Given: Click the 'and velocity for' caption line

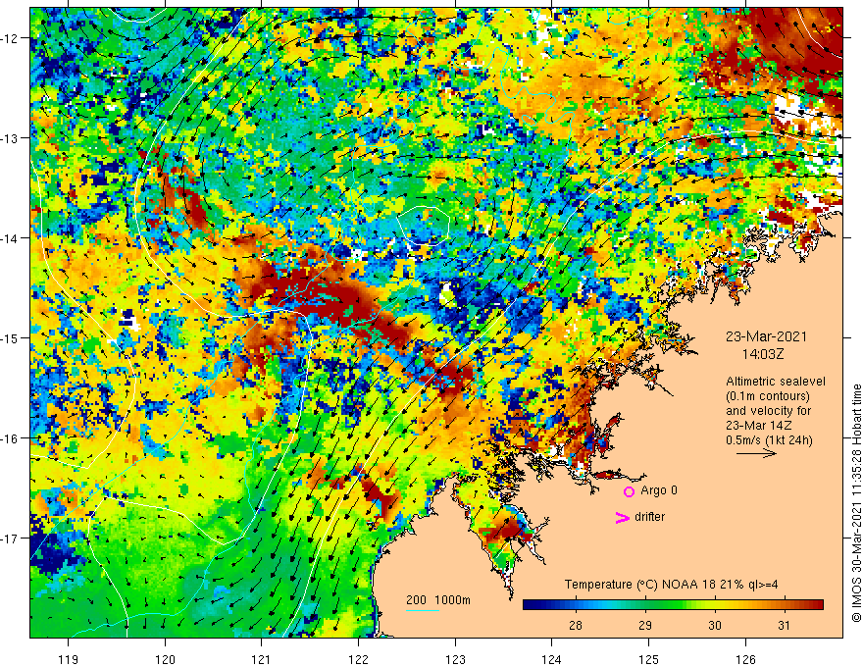Looking at the screenshot, I should (768, 411).
